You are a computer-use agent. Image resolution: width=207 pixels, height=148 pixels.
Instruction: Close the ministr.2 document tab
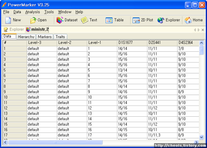(203, 30)
